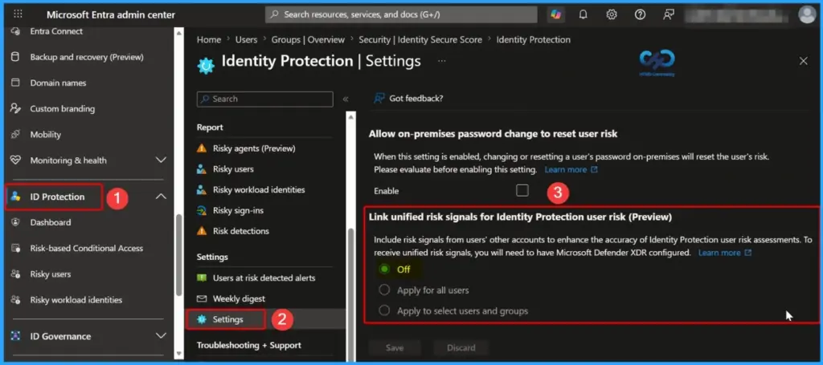Go to Users breadcrumb
823x365 pixels.
coord(246,40)
